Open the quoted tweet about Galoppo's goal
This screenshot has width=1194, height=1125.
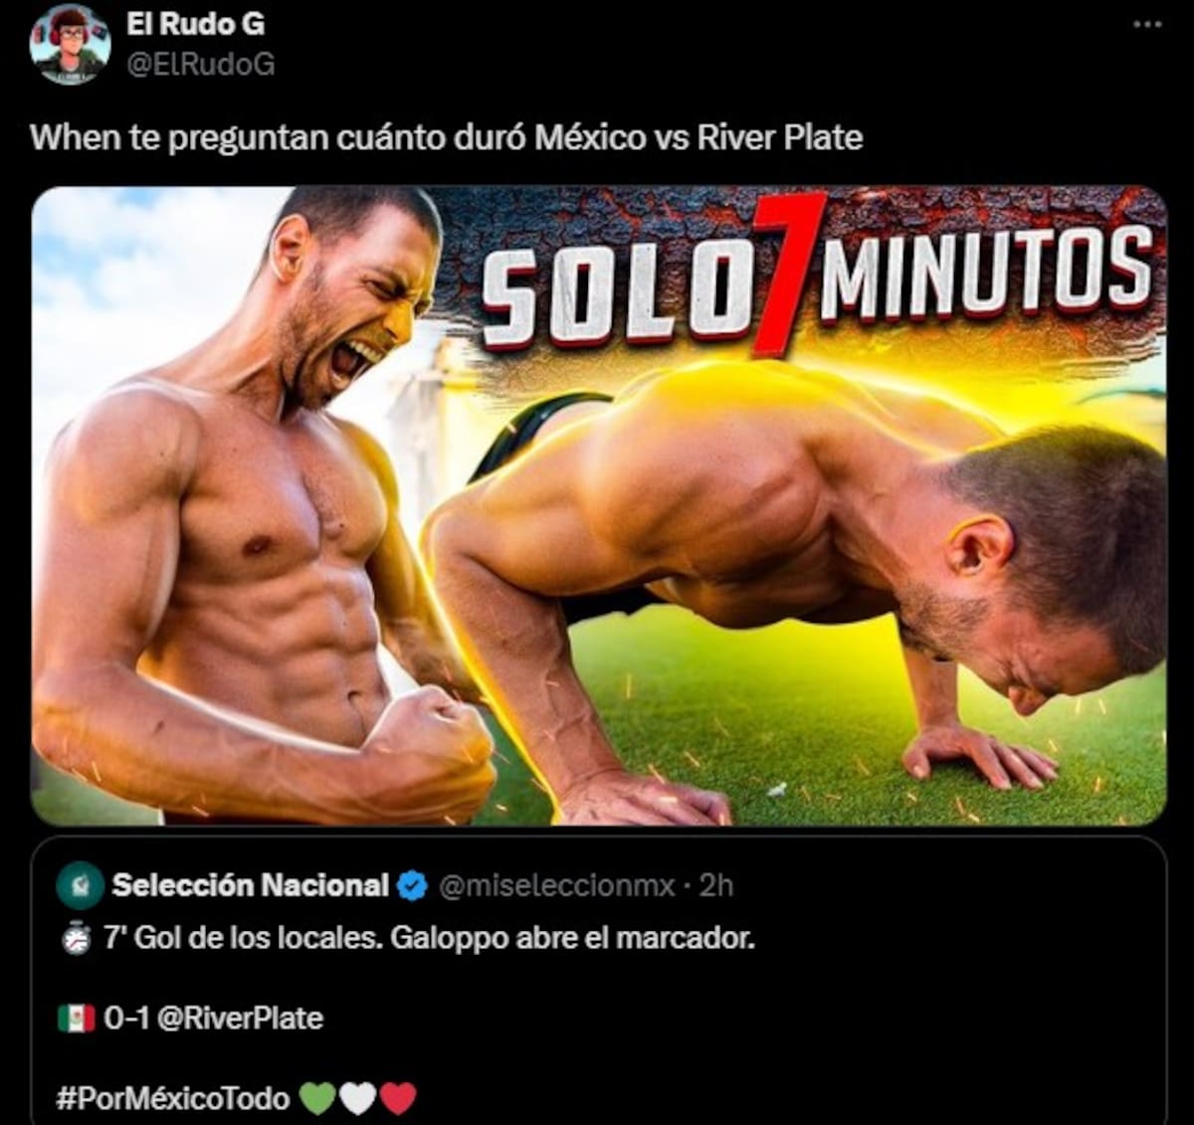pyautogui.click(x=598, y=981)
